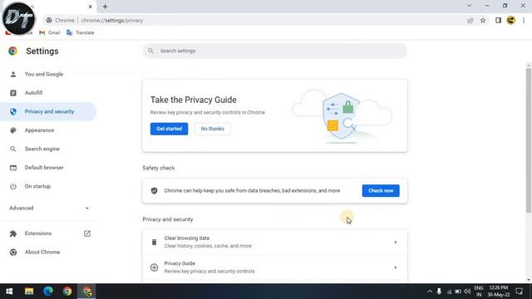
Task: Dismiss Privacy Guide with No thanks
Action: [x=213, y=129]
